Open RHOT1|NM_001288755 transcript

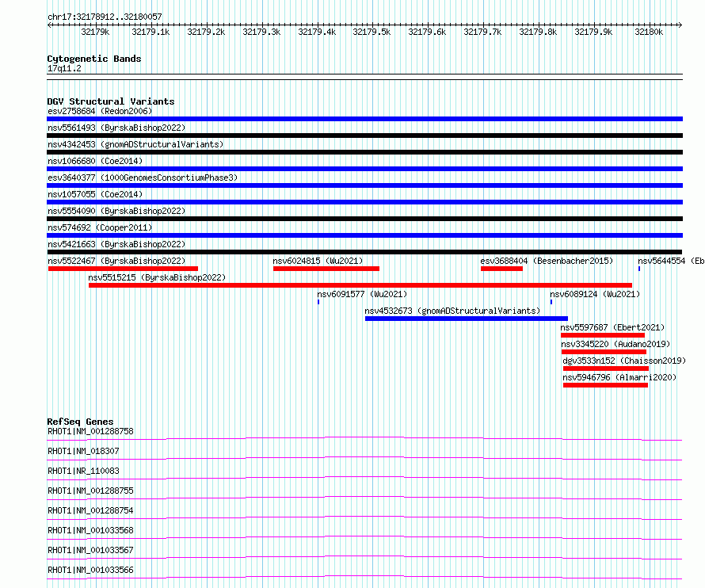90,491
